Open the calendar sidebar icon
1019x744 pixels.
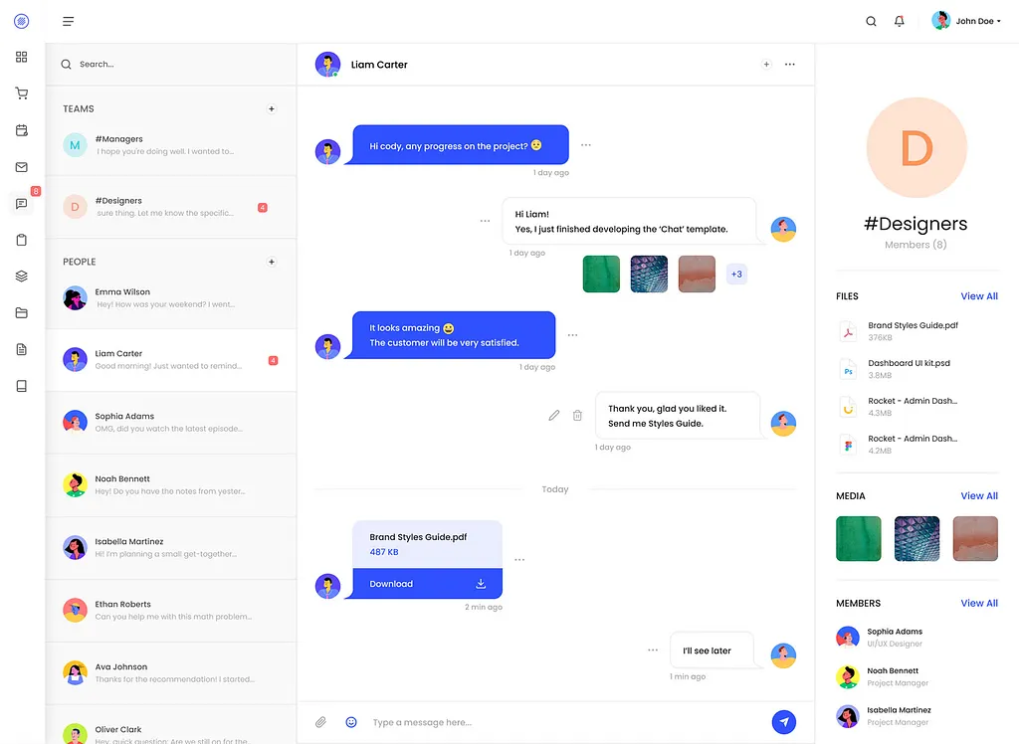22,130
